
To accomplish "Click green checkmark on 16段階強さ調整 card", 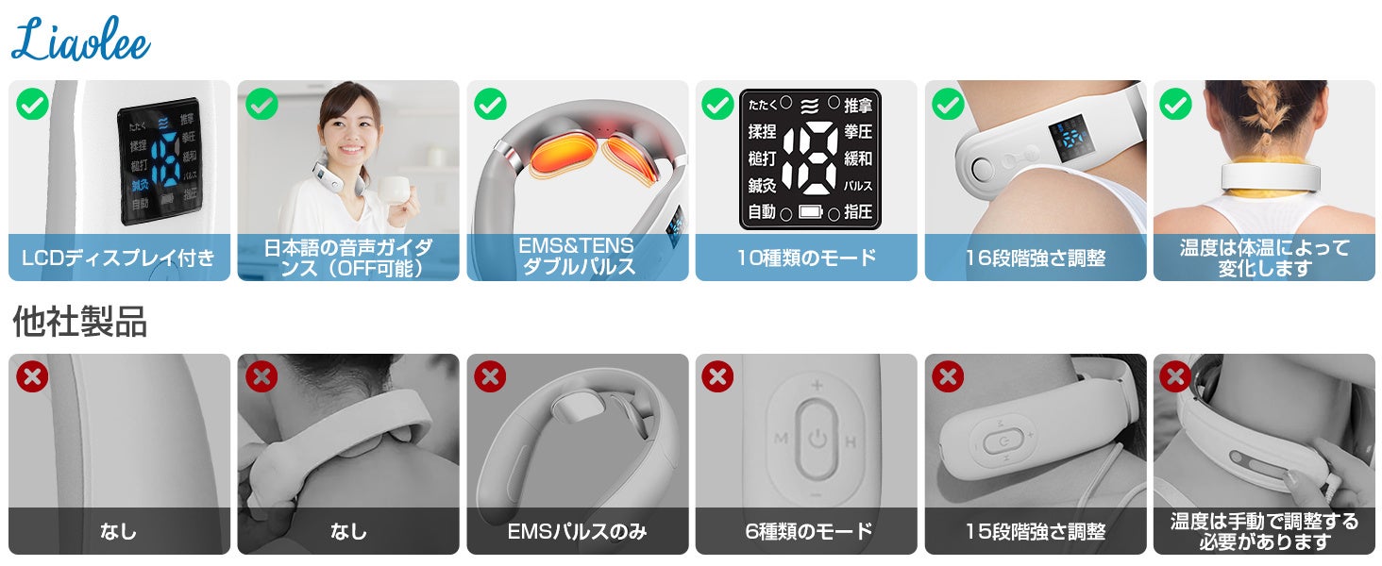I will coord(948,104).
